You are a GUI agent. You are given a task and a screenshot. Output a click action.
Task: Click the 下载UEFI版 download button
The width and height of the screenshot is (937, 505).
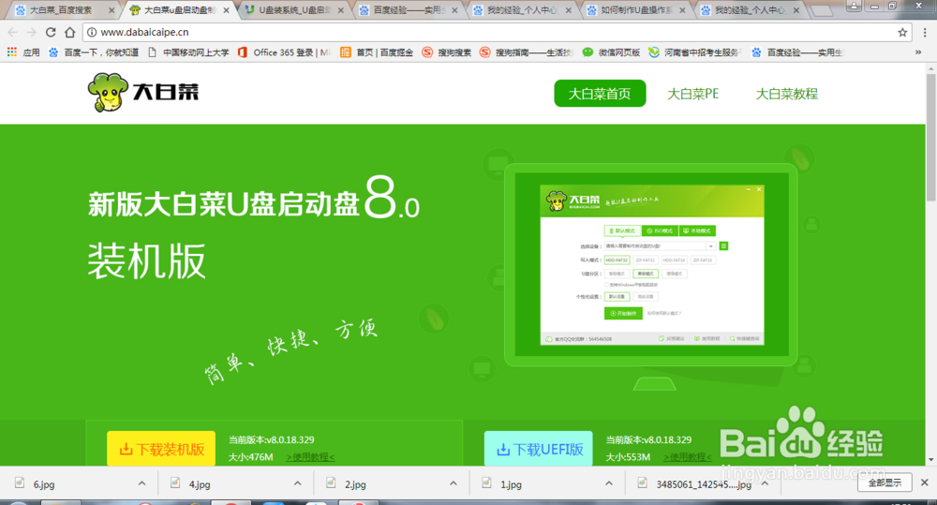[x=539, y=449]
